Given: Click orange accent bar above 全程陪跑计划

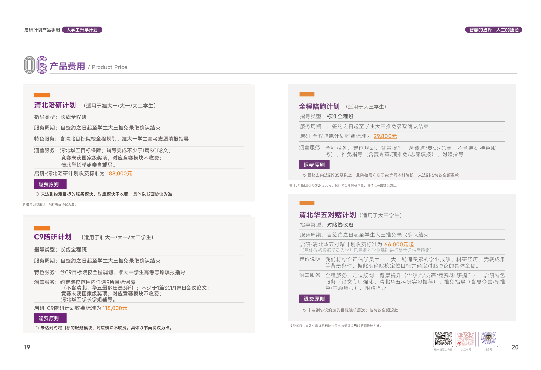Looking at the screenshot, I should click(x=307, y=94).
